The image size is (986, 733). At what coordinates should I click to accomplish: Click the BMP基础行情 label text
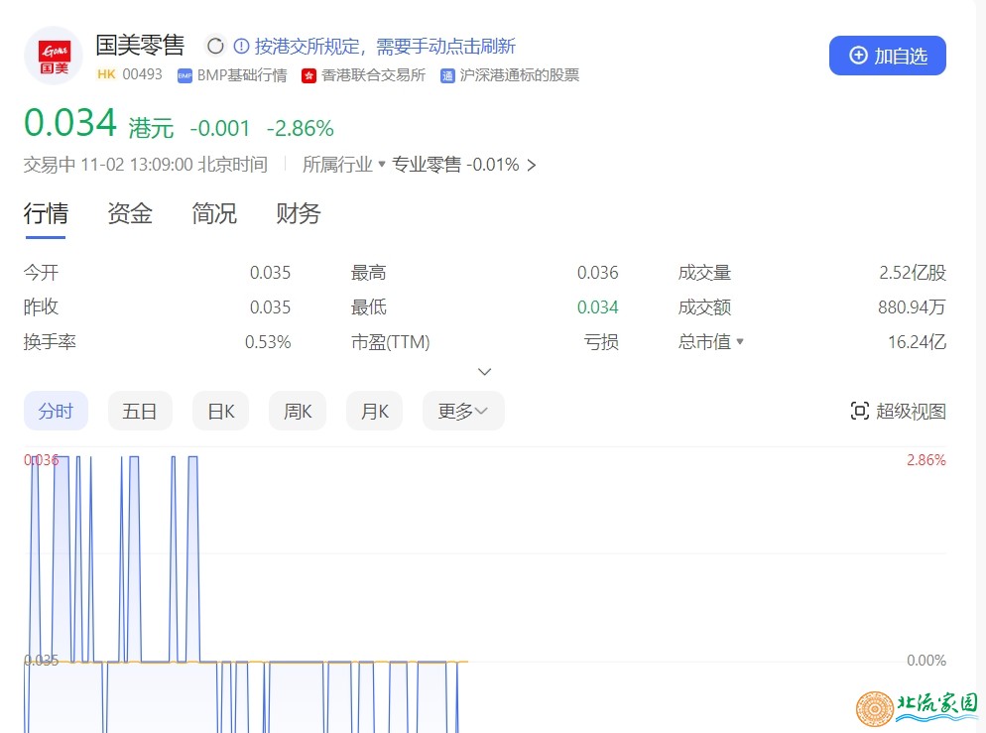(x=242, y=75)
